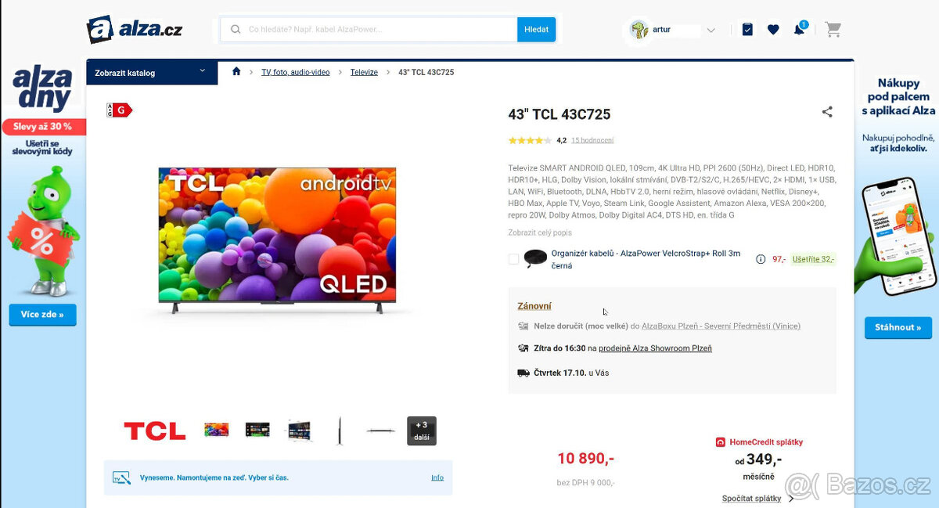Tick the AlzaPower VelcroStrap organizer checkbox
The image size is (939, 508).
coord(513,259)
